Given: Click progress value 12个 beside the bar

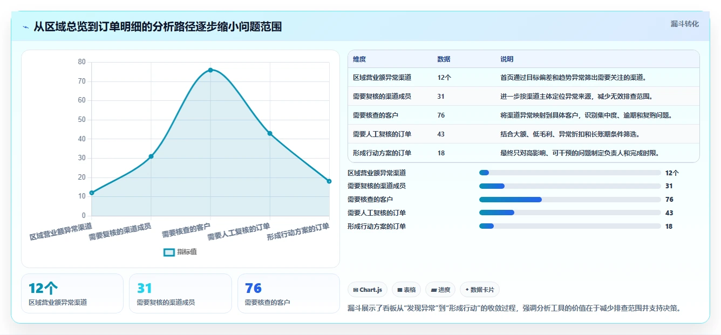Looking at the screenshot, I should tap(672, 173).
